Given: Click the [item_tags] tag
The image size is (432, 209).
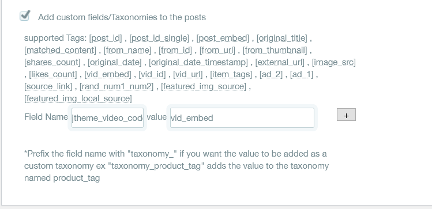Looking at the screenshot, I should tap(231, 74).
